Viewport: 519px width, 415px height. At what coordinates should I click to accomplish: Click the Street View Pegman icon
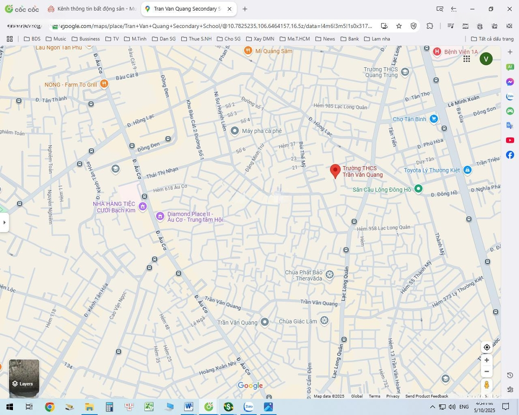click(x=486, y=385)
